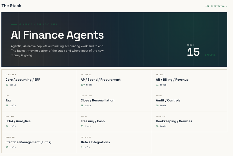The image size is (233, 156).
Task: Click the 'AI.AGENTS · THE HEADLINER' banner label
Action: click(38, 24)
